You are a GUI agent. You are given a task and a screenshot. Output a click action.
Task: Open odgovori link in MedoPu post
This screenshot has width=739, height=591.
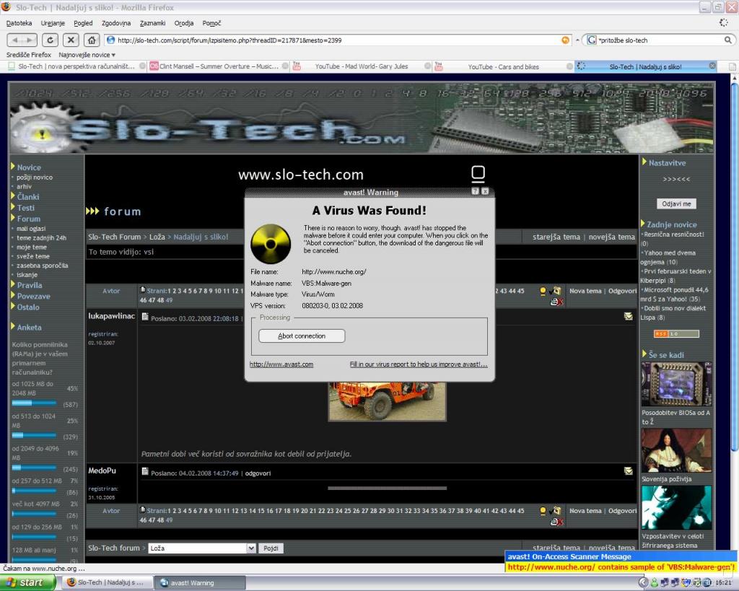click(258, 473)
